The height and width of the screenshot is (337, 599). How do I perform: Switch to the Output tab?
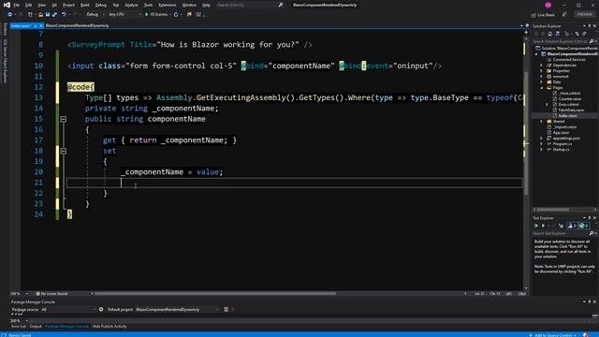pyautogui.click(x=36, y=327)
